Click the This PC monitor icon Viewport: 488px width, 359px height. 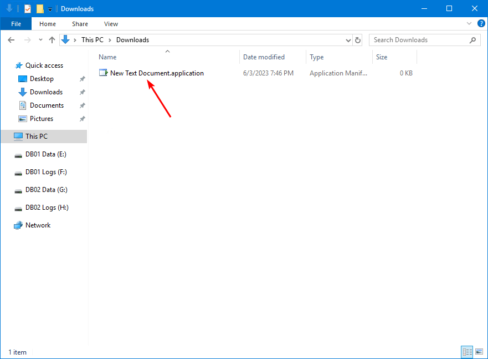(x=18, y=136)
